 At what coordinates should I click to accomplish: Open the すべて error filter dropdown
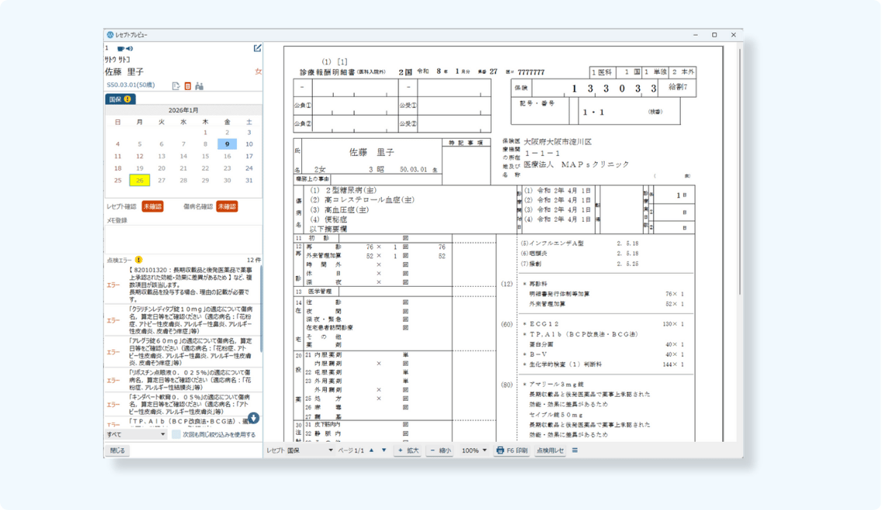(x=136, y=435)
